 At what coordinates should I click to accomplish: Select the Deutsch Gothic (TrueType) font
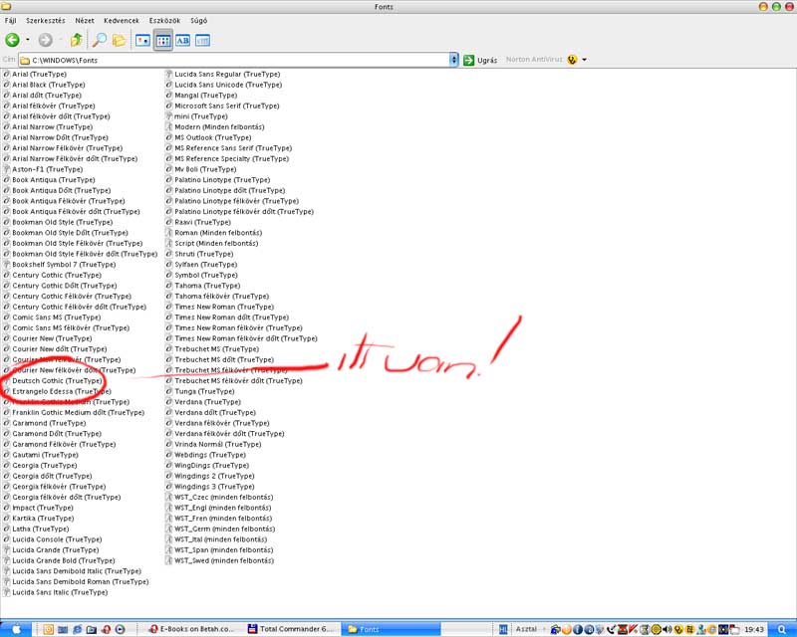tap(56, 381)
